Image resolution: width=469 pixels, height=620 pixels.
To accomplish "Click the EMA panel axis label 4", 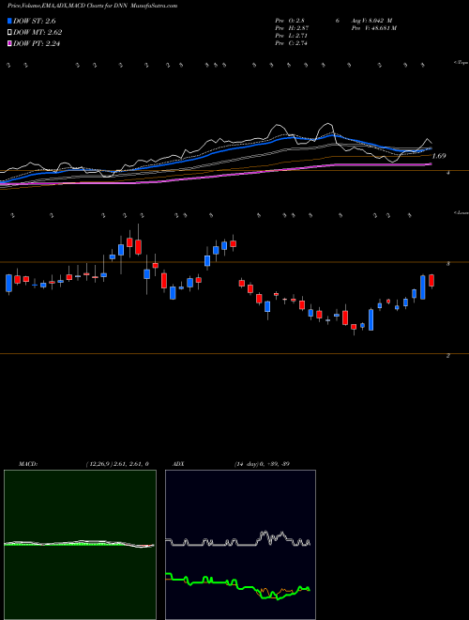I will (448, 173).
